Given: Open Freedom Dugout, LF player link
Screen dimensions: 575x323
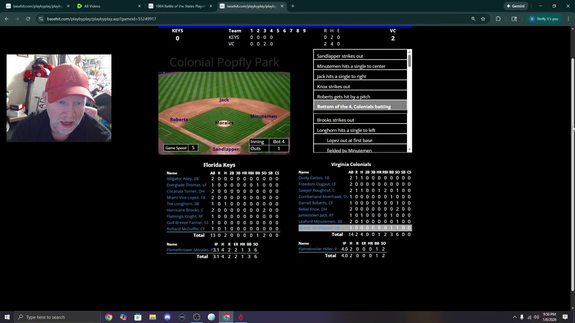Looking at the screenshot, I should 317,184.
